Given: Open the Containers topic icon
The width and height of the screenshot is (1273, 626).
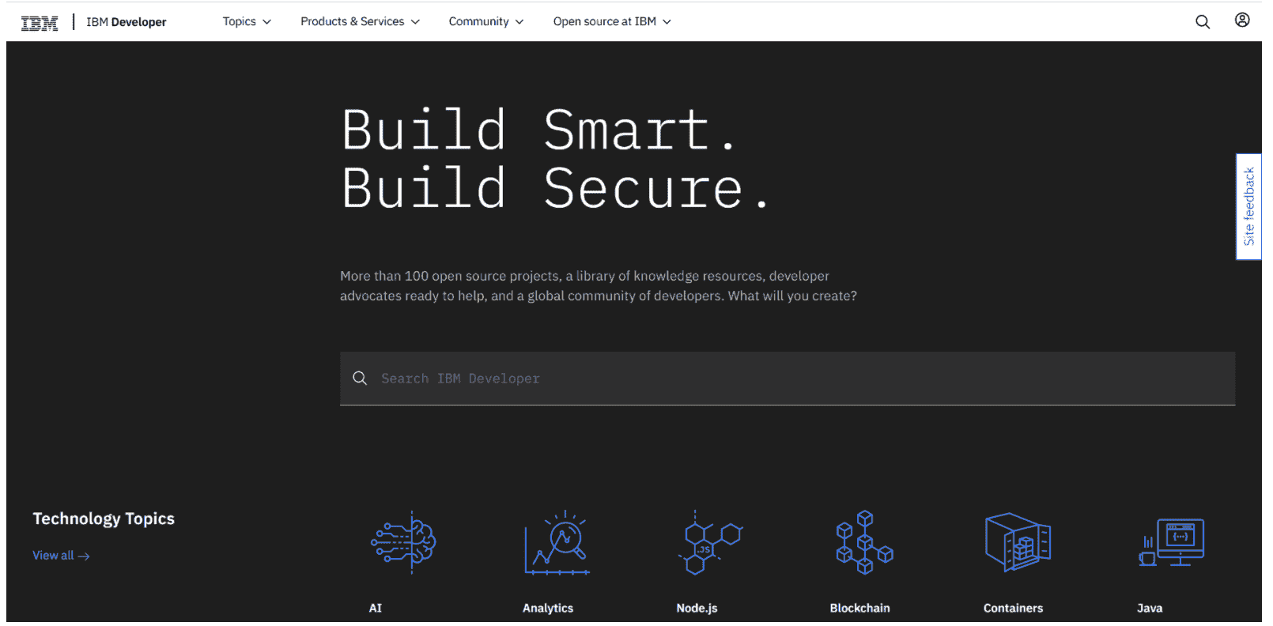Looking at the screenshot, I should click(1017, 542).
